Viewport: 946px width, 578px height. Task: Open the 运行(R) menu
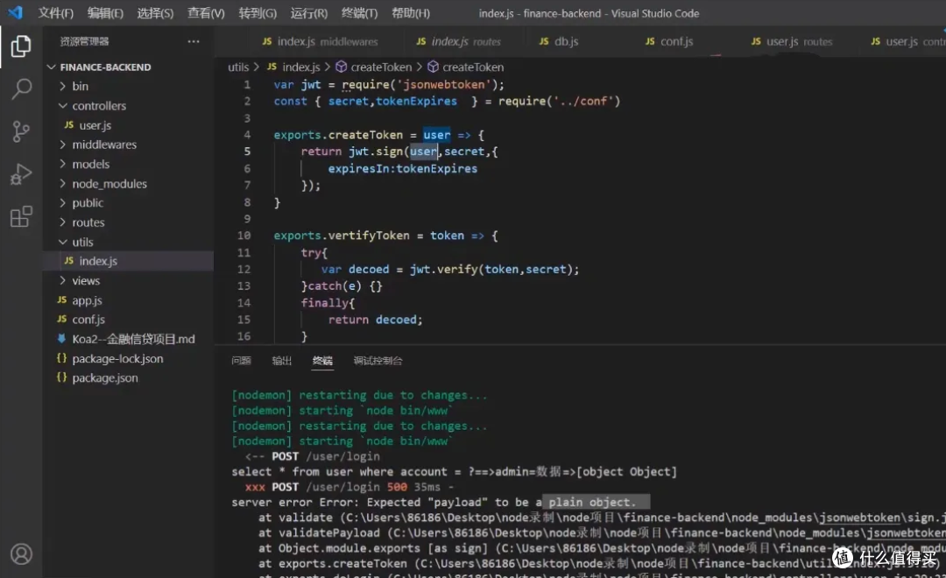pos(308,13)
